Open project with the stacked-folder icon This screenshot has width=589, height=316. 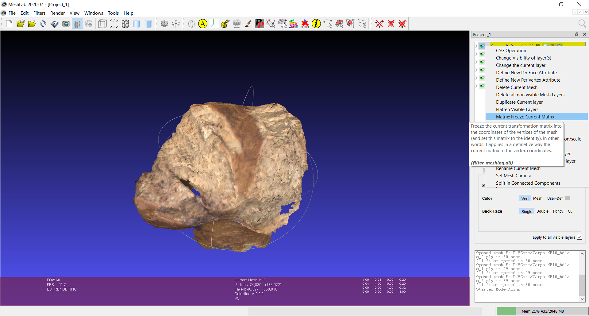[21, 24]
